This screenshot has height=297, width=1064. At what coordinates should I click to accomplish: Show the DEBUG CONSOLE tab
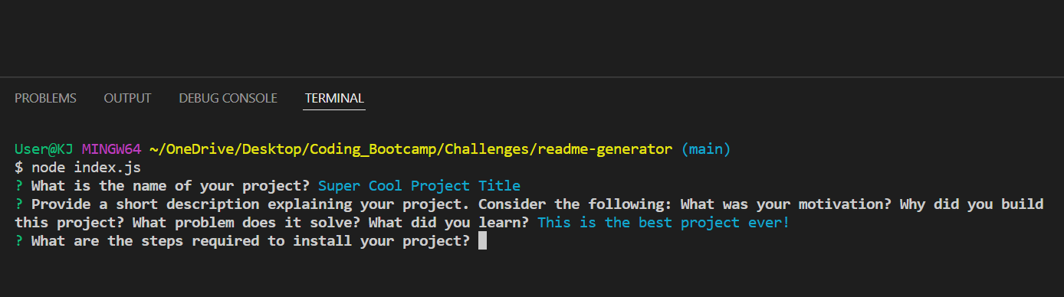(x=228, y=99)
